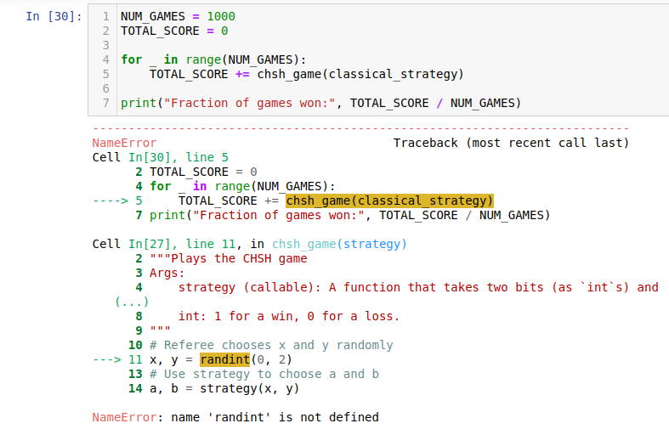
Task: Click the red NameError heading in traceback
Action: [x=124, y=143]
